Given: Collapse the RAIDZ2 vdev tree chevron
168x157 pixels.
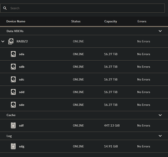Looking at the screenshot, I should (3, 41).
